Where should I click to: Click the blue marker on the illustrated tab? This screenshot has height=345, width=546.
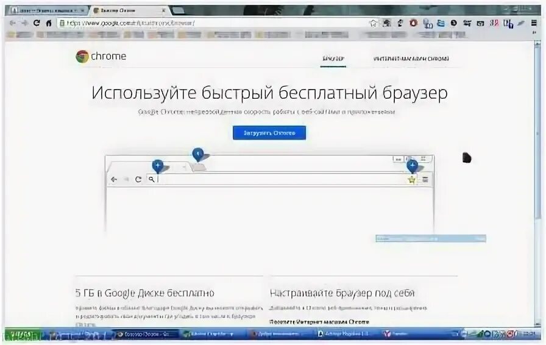click(x=158, y=166)
